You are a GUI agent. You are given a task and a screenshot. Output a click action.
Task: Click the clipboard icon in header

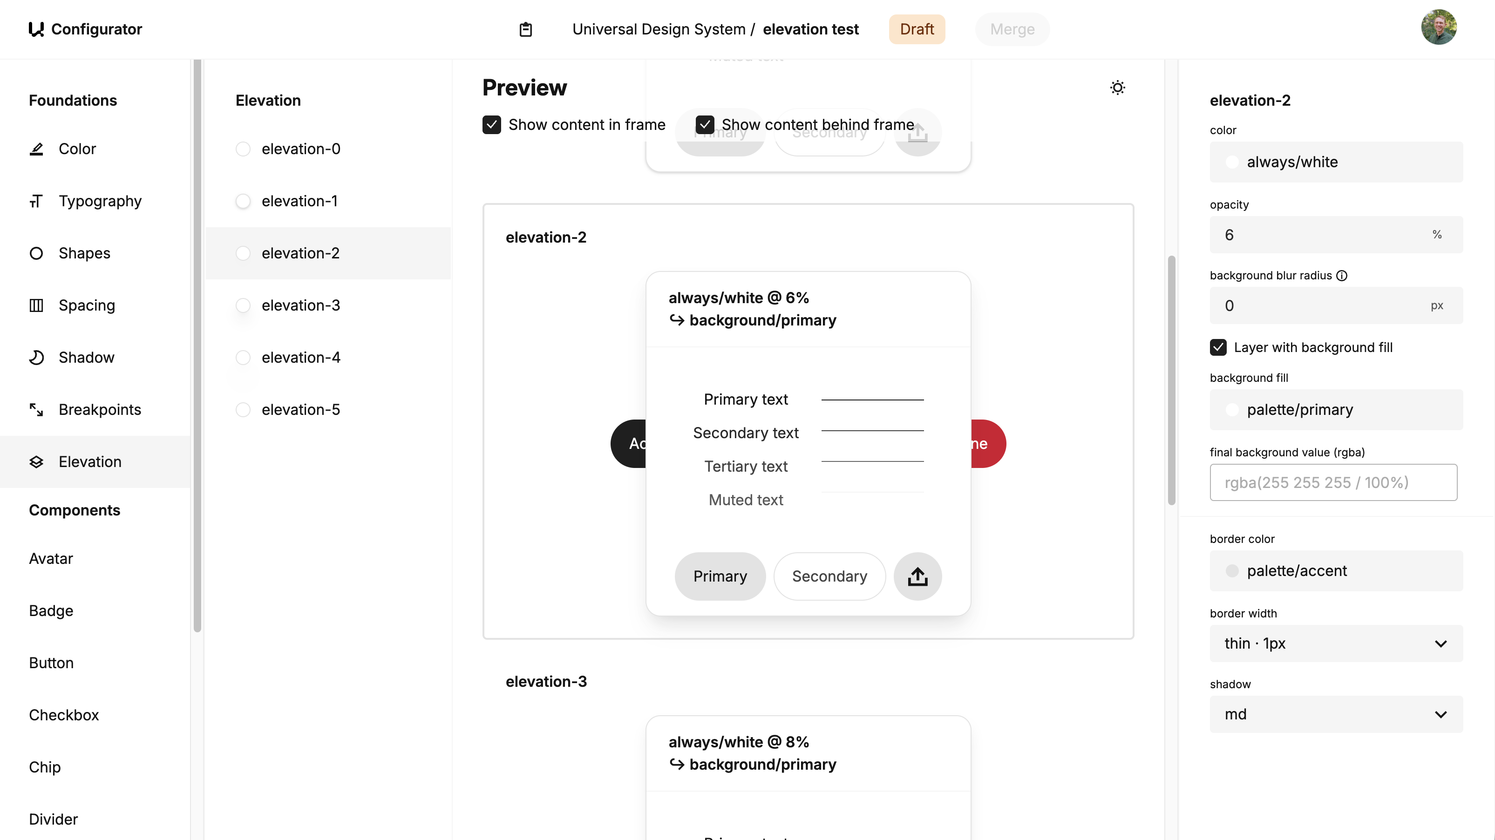pyautogui.click(x=525, y=30)
